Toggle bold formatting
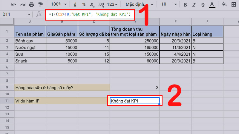This screenshot has width=239, height=134. click(185, 5)
